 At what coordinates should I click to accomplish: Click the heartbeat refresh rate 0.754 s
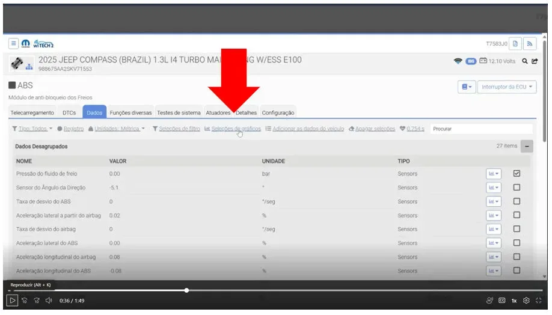412,129
